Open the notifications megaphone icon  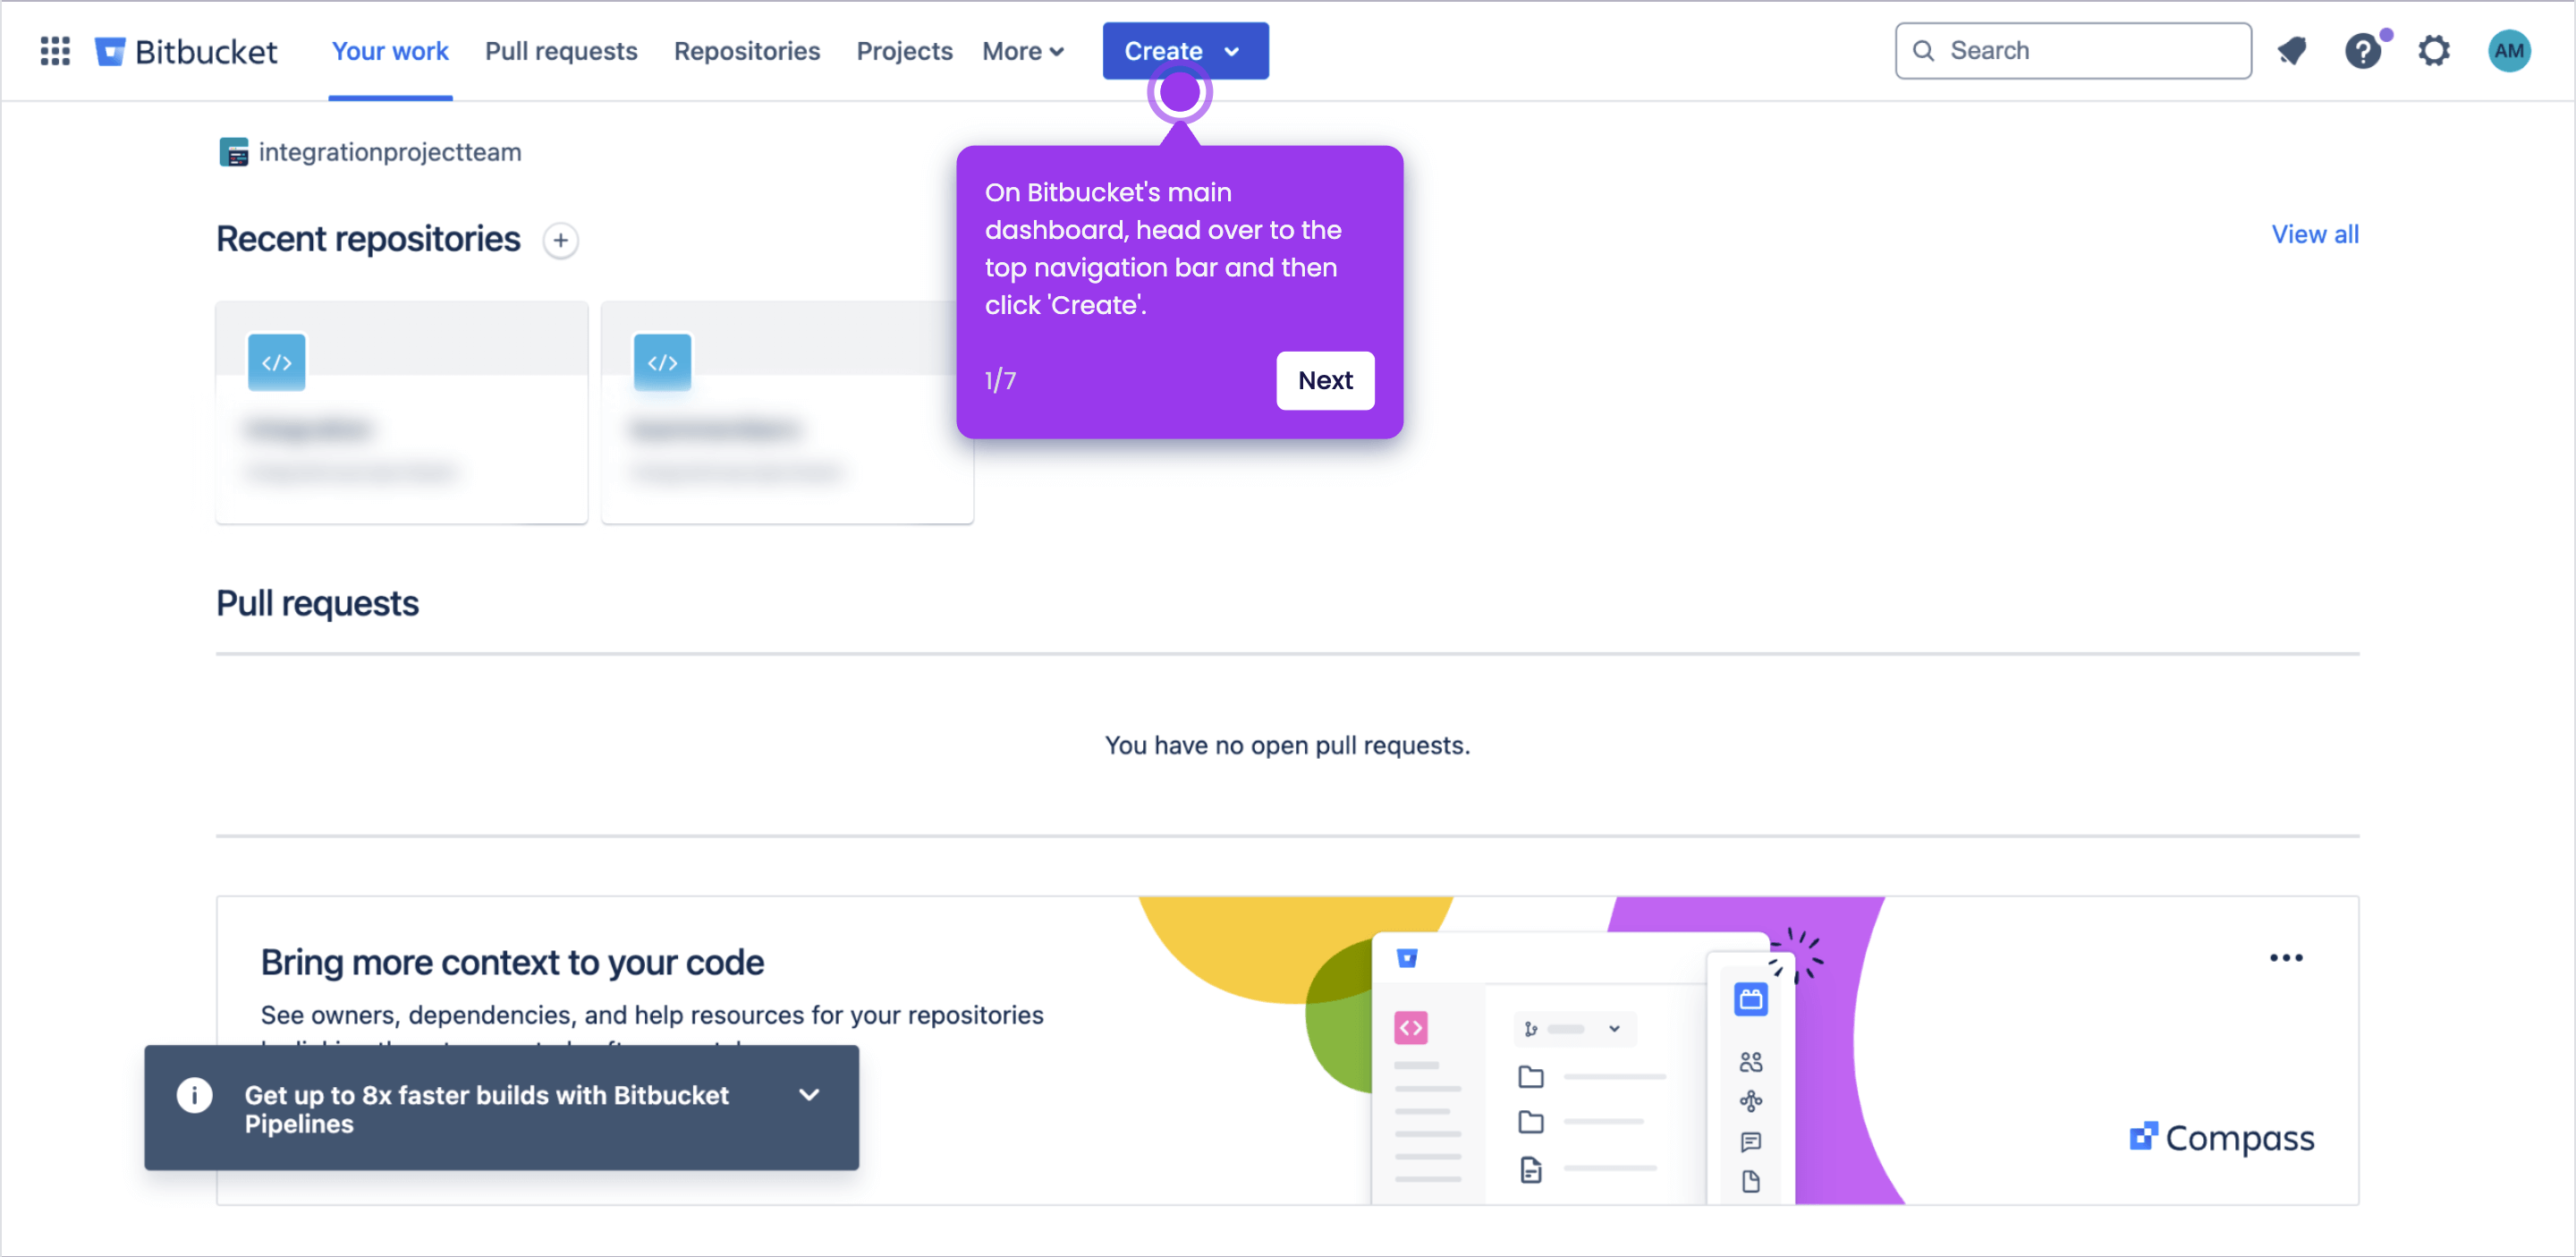click(x=2292, y=51)
